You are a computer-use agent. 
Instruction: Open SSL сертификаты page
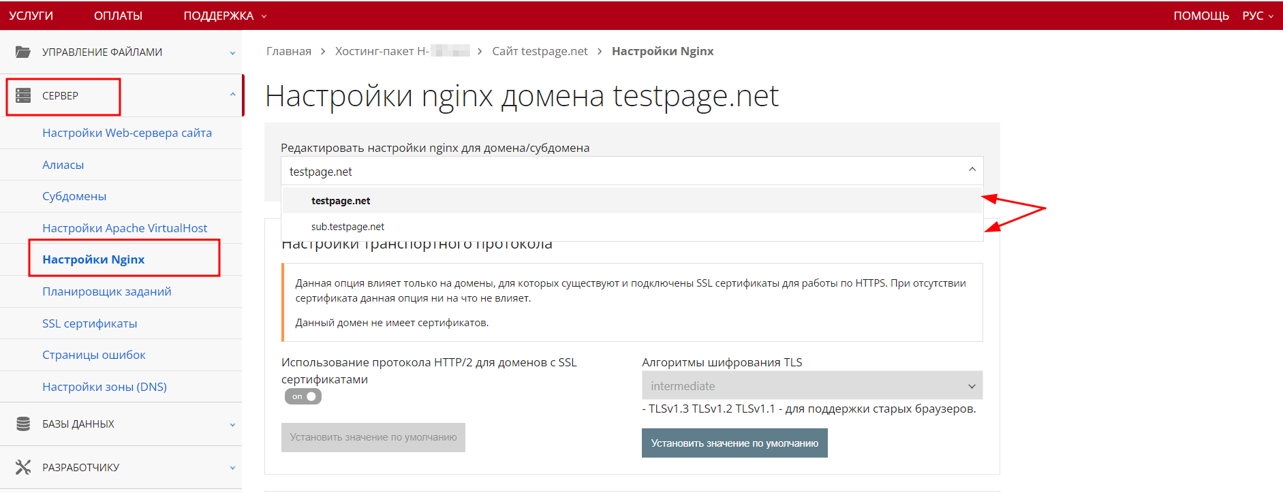89,323
